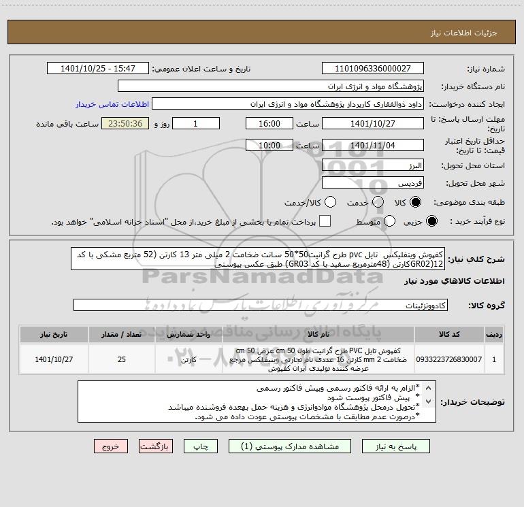Viewport: 524px width, 507px height.
Task: Click the response deadline date 1401/10/27 field
Action: (373, 123)
